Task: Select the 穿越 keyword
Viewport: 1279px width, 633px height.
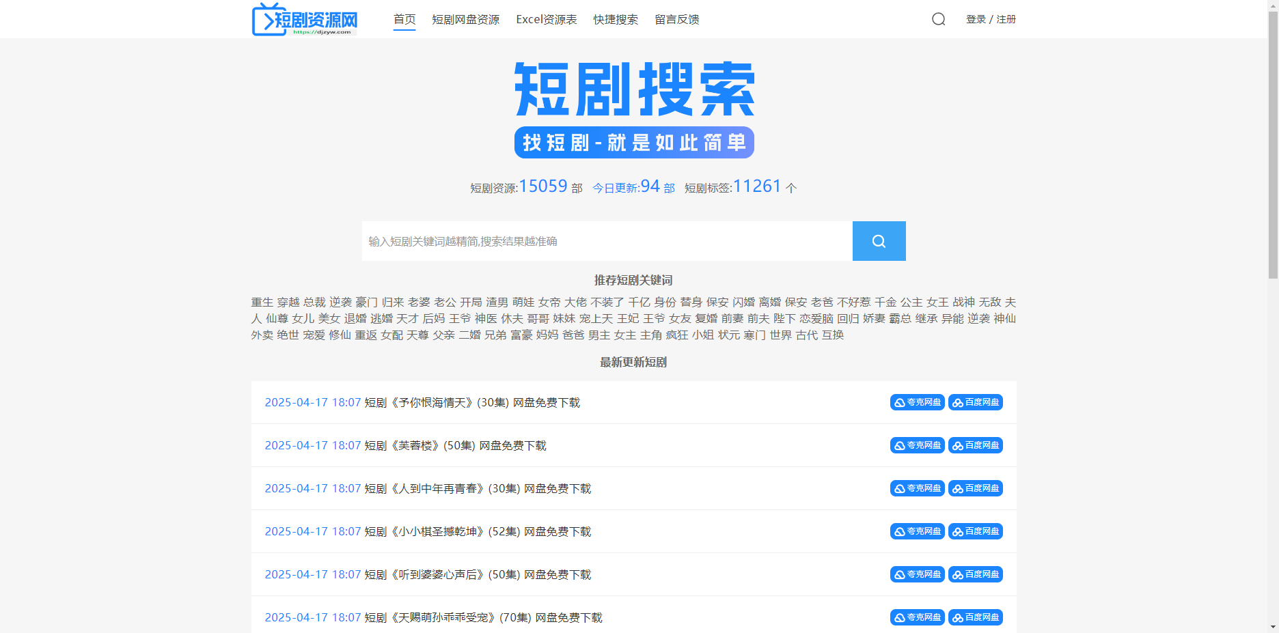Action: (288, 302)
